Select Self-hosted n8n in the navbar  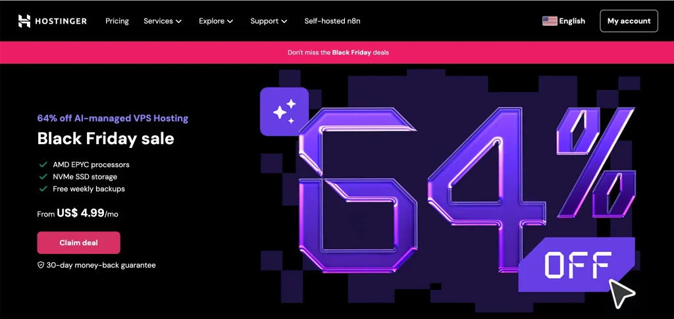(332, 21)
